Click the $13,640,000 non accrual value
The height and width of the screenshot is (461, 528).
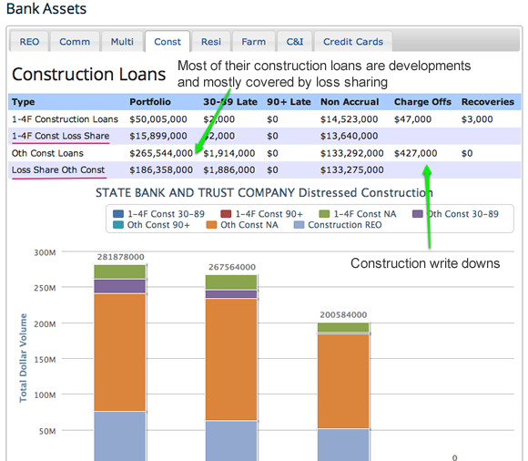(x=350, y=136)
